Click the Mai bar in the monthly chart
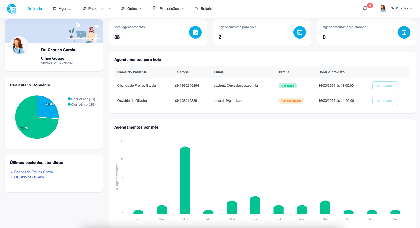420x228 pixels. 232,207
